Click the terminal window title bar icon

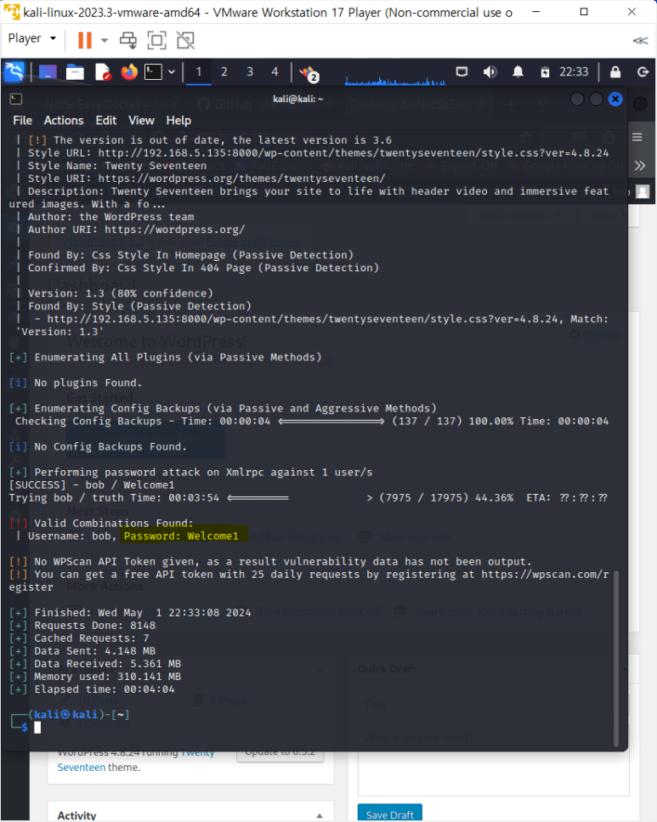pyautogui.click(x=16, y=99)
